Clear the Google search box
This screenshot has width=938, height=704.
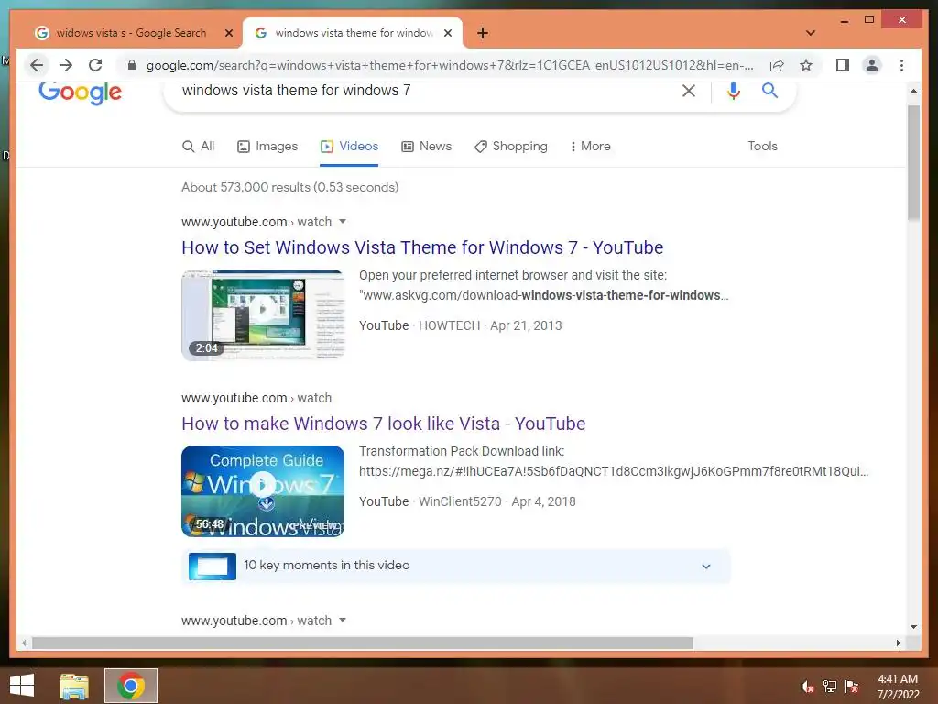(x=689, y=91)
